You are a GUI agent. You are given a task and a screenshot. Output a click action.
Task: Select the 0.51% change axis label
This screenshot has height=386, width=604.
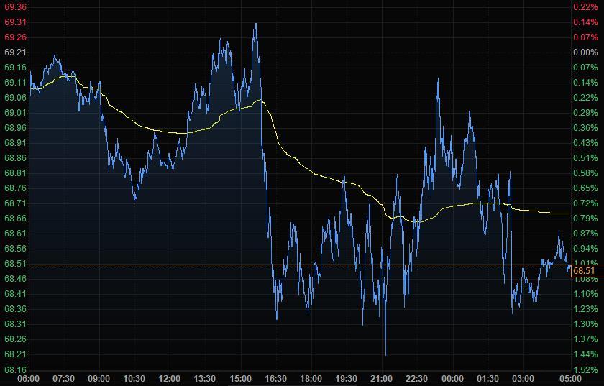[x=583, y=158]
